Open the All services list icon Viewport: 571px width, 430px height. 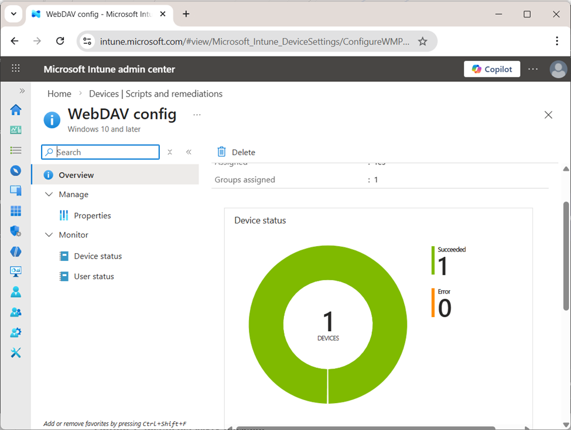pos(16,150)
